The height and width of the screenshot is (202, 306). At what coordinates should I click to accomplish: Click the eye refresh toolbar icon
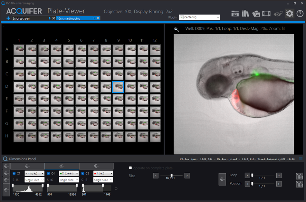(x=278, y=14)
